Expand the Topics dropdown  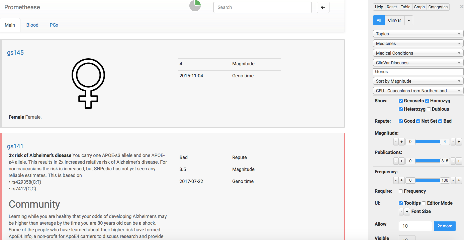418,34
